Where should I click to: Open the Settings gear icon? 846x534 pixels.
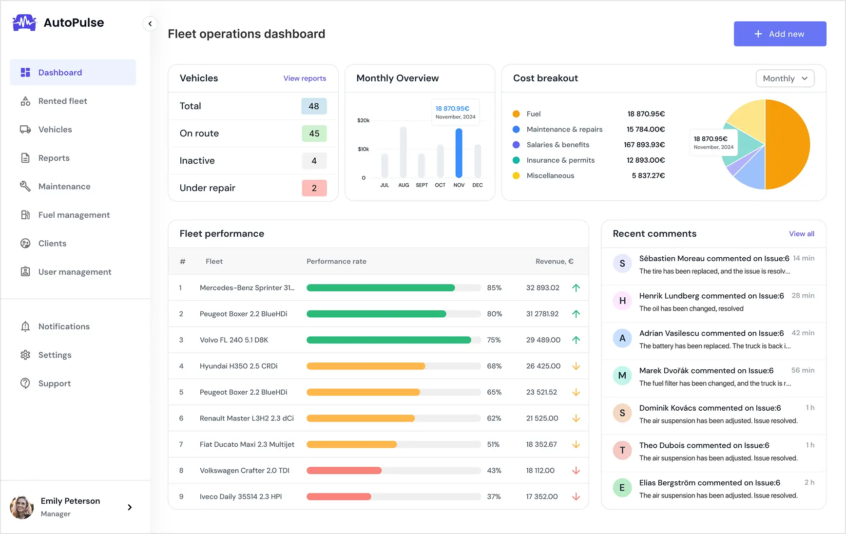click(25, 355)
